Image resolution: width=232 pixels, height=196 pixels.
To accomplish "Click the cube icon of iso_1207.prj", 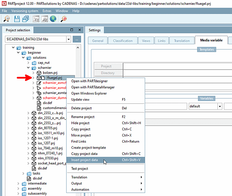I will click(34, 144).
